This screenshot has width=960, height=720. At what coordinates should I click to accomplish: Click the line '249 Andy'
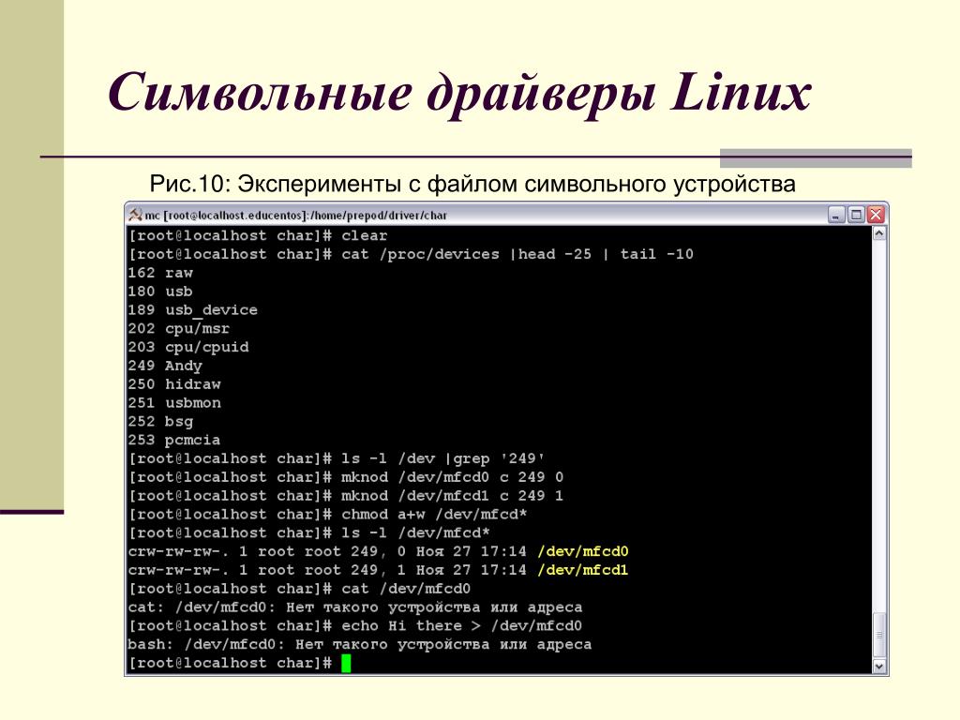[x=165, y=367]
